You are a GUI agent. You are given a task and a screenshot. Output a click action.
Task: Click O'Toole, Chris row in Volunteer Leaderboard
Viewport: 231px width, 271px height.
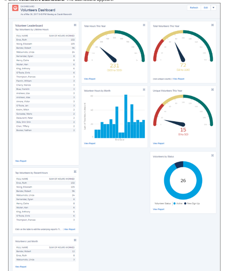[x=46, y=73]
